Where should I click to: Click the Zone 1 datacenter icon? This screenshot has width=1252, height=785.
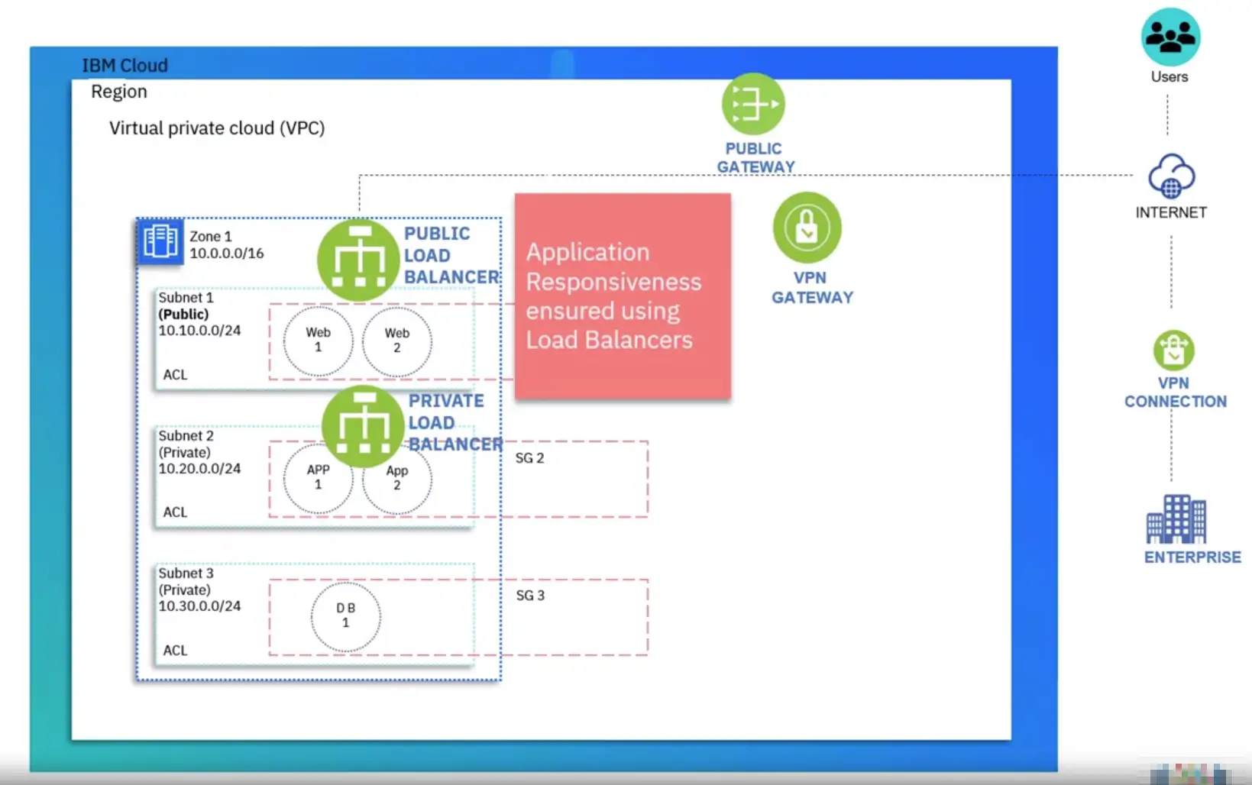[160, 241]
